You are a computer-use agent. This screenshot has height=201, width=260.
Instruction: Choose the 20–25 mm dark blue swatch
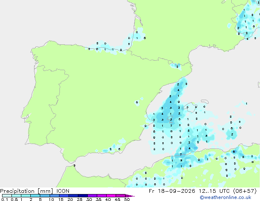(73, 196)
